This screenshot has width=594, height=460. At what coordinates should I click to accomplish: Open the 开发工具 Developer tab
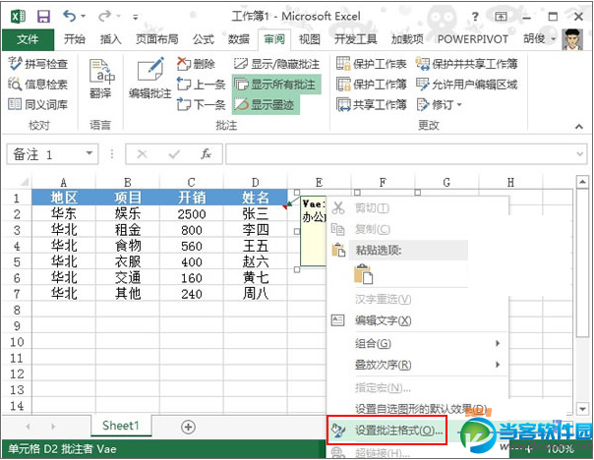[356, 39]
